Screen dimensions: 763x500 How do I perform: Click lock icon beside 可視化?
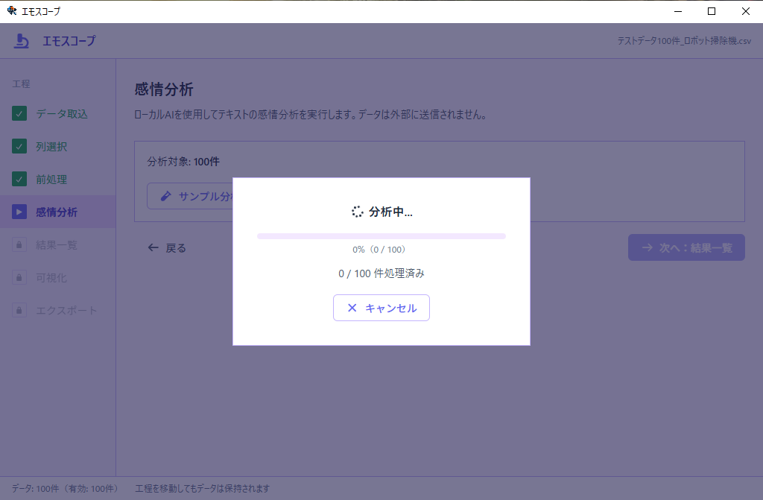pyautogui.click(x=19, y=277)
